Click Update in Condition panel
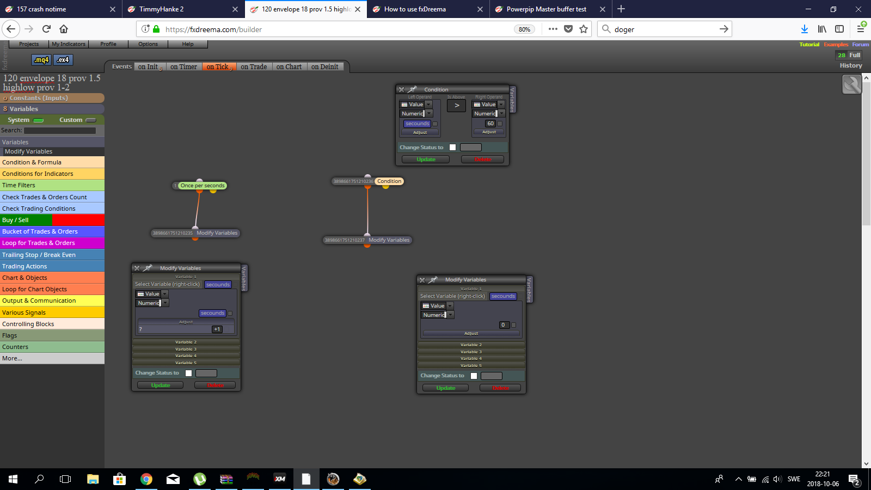 (426, 159)
